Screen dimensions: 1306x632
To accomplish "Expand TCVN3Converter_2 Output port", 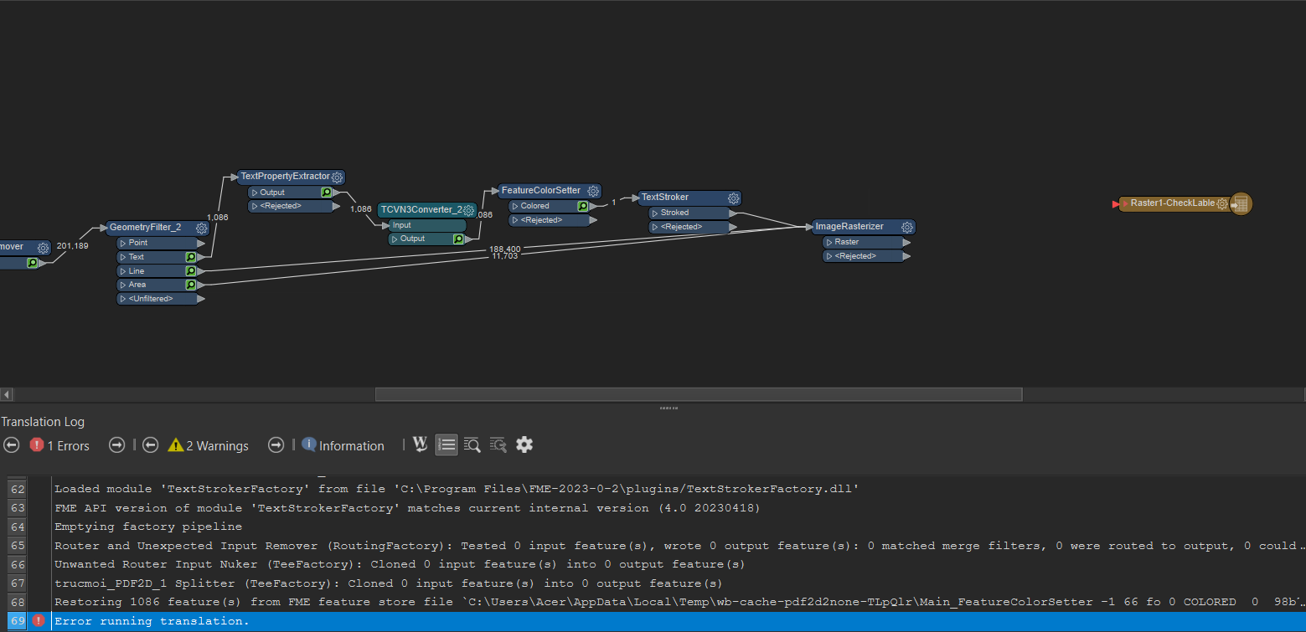I will click(394, 239).
